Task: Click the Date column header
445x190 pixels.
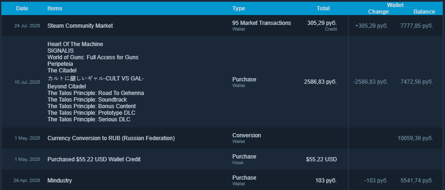Action: (22, 8)
